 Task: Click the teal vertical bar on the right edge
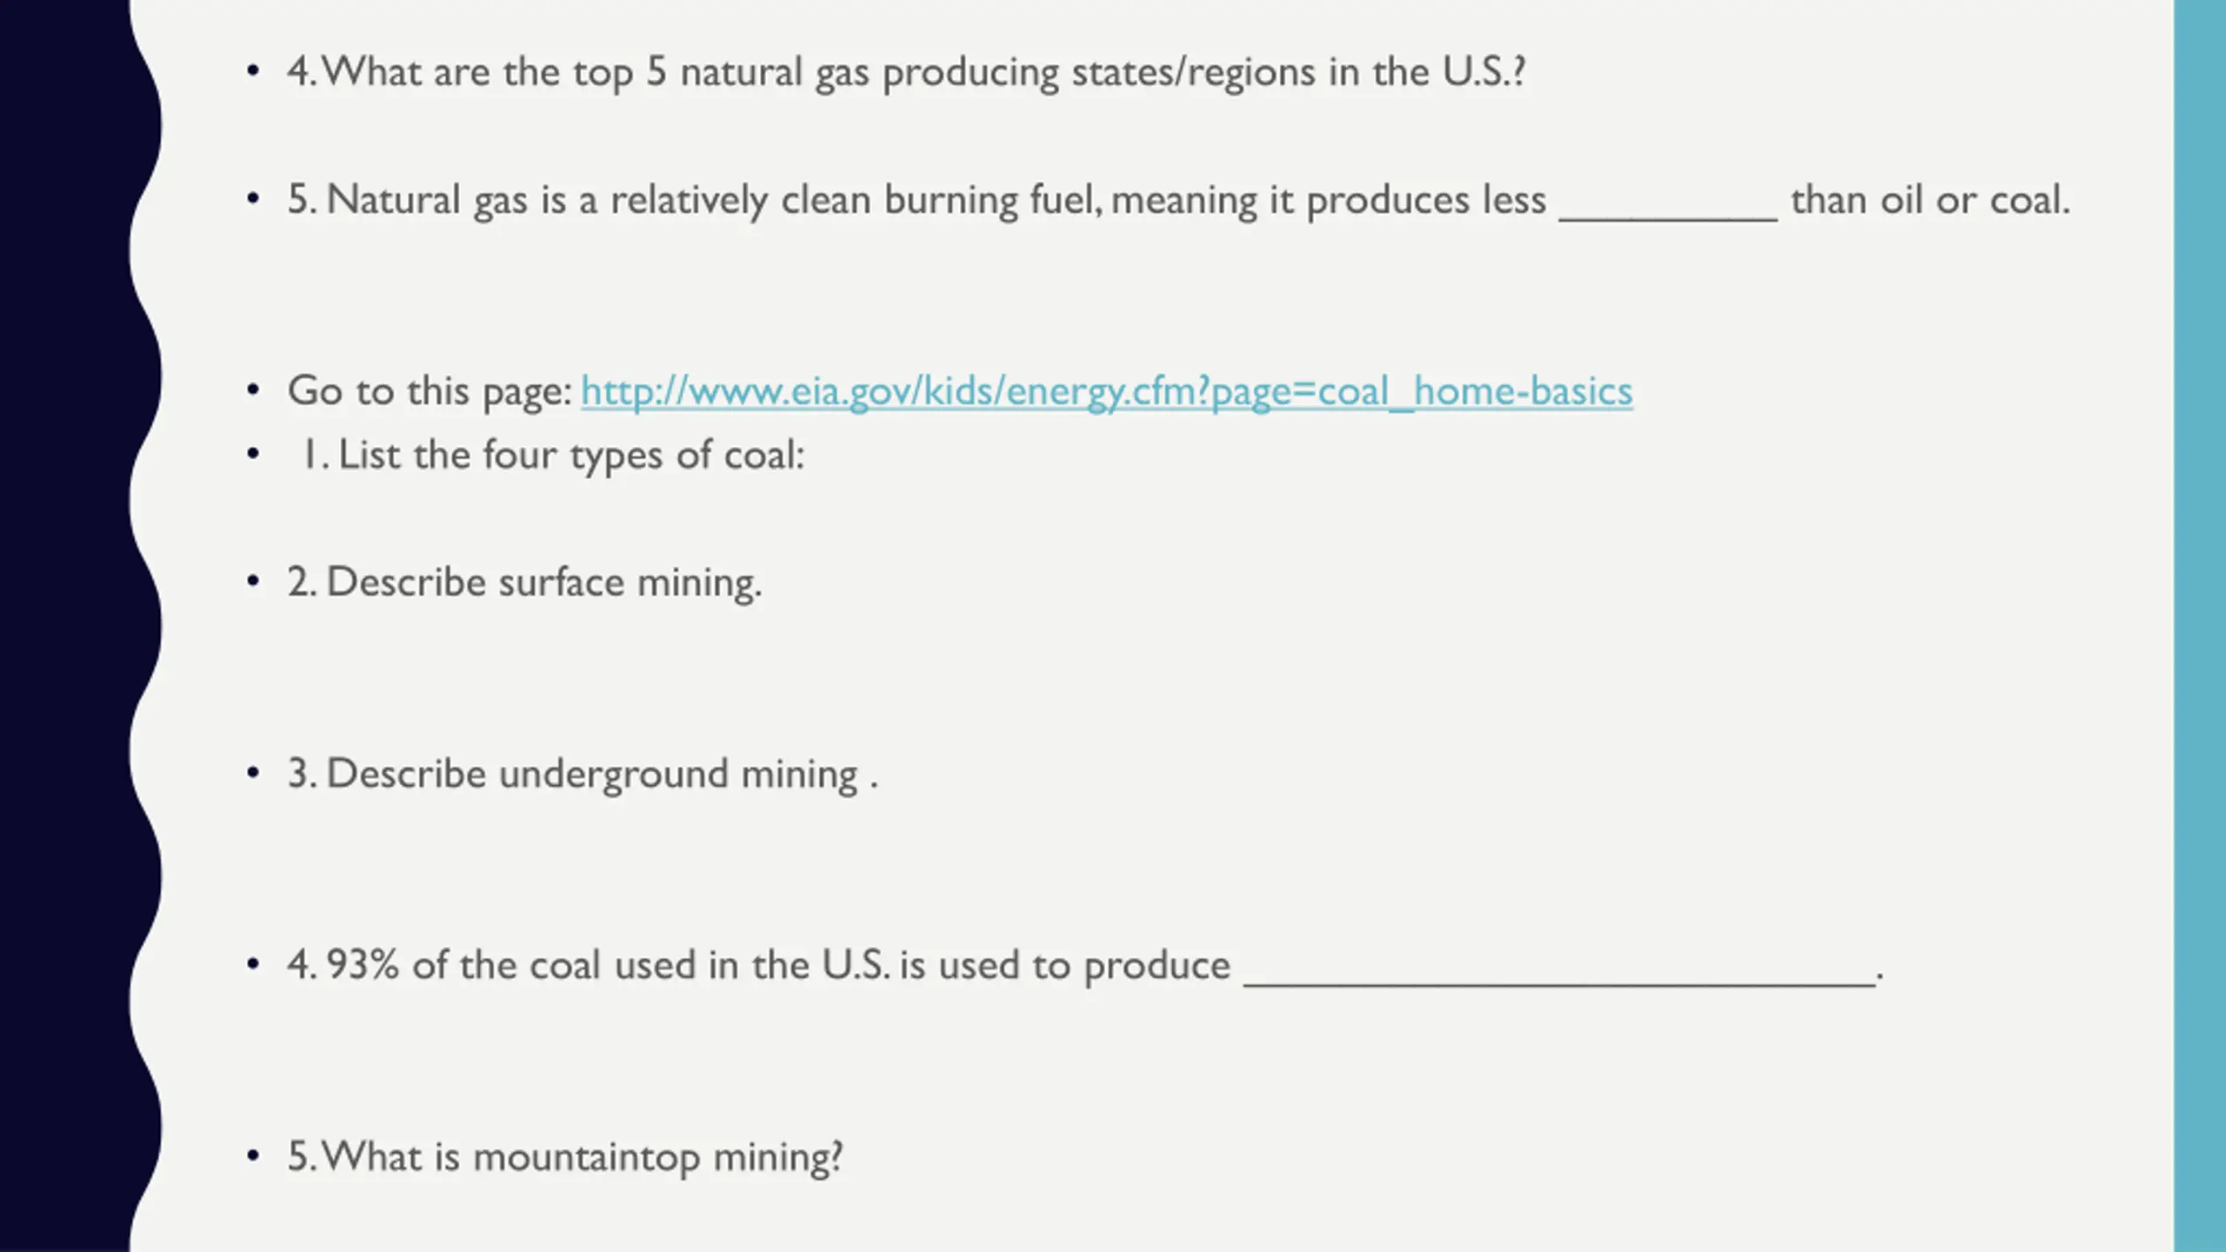[2200, 626]
